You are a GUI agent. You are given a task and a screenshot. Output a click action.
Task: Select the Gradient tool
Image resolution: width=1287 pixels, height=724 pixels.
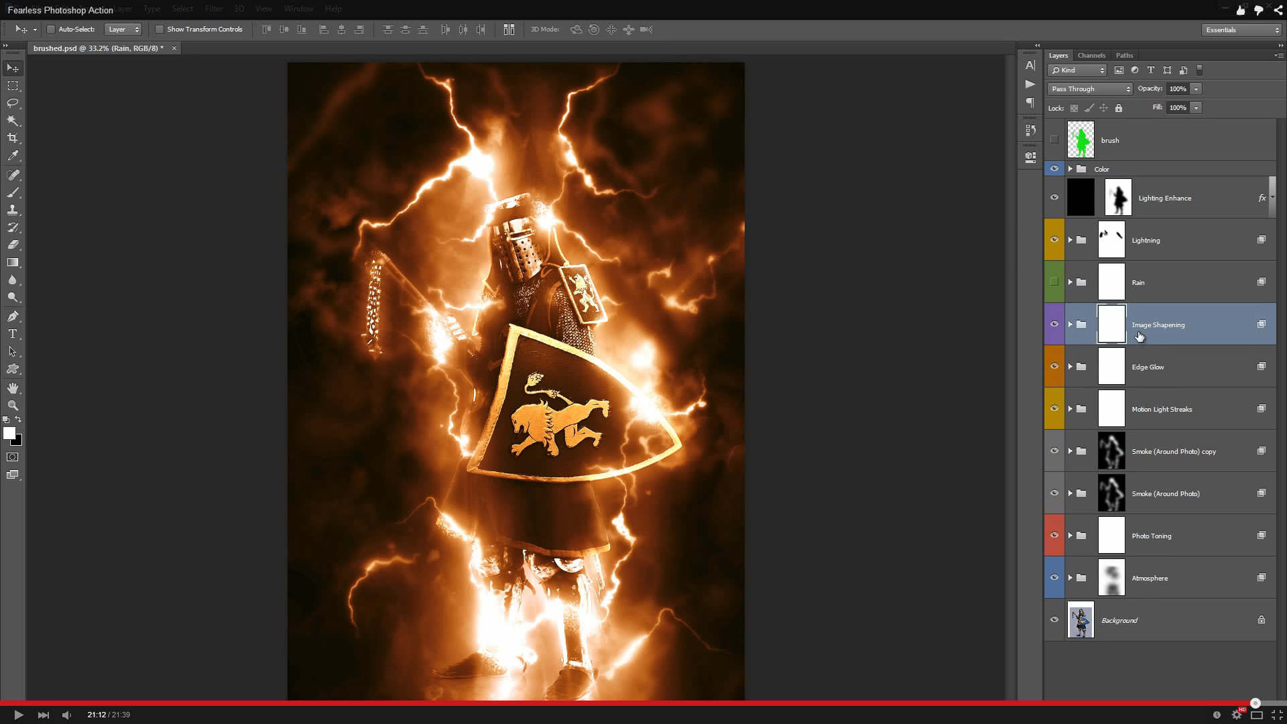(12, 262)
